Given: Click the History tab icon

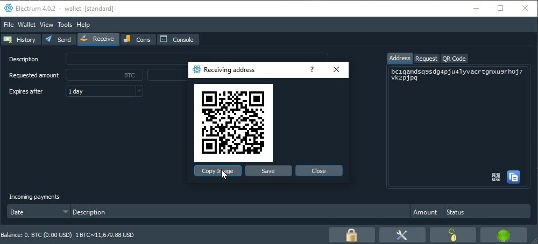Looking at the screenshot, I should 8,39.
